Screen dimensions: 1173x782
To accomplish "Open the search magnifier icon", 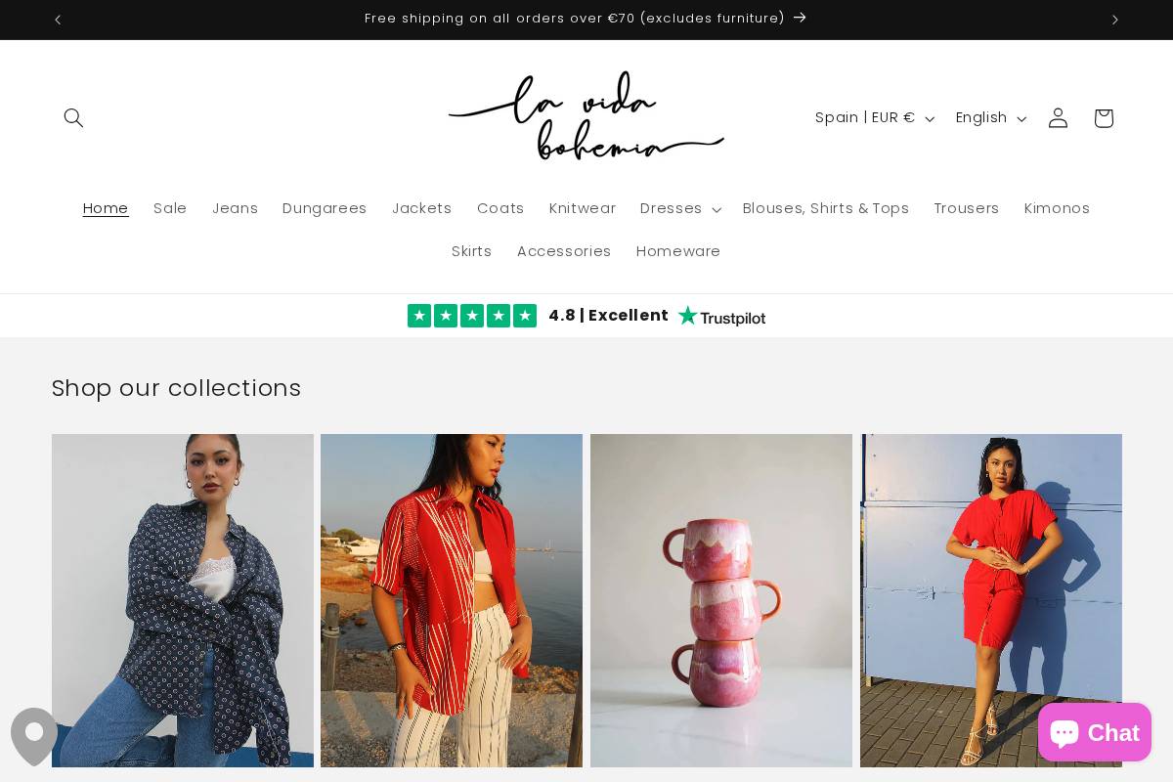I will coord(73,117).
